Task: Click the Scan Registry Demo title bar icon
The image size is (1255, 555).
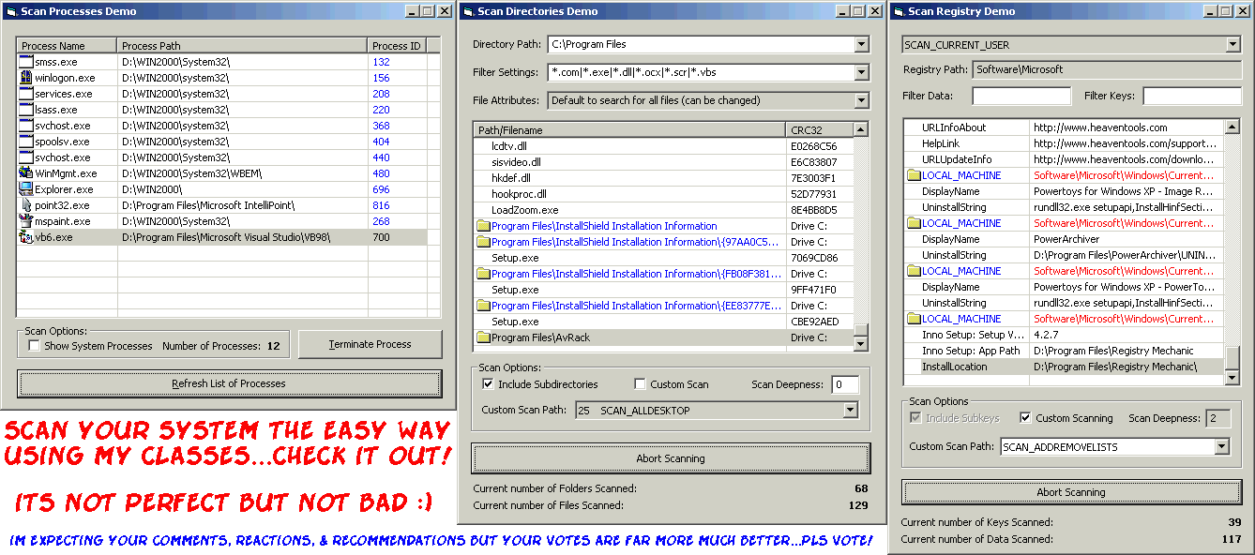Action: pyautogui.click(x=898, y=11)
